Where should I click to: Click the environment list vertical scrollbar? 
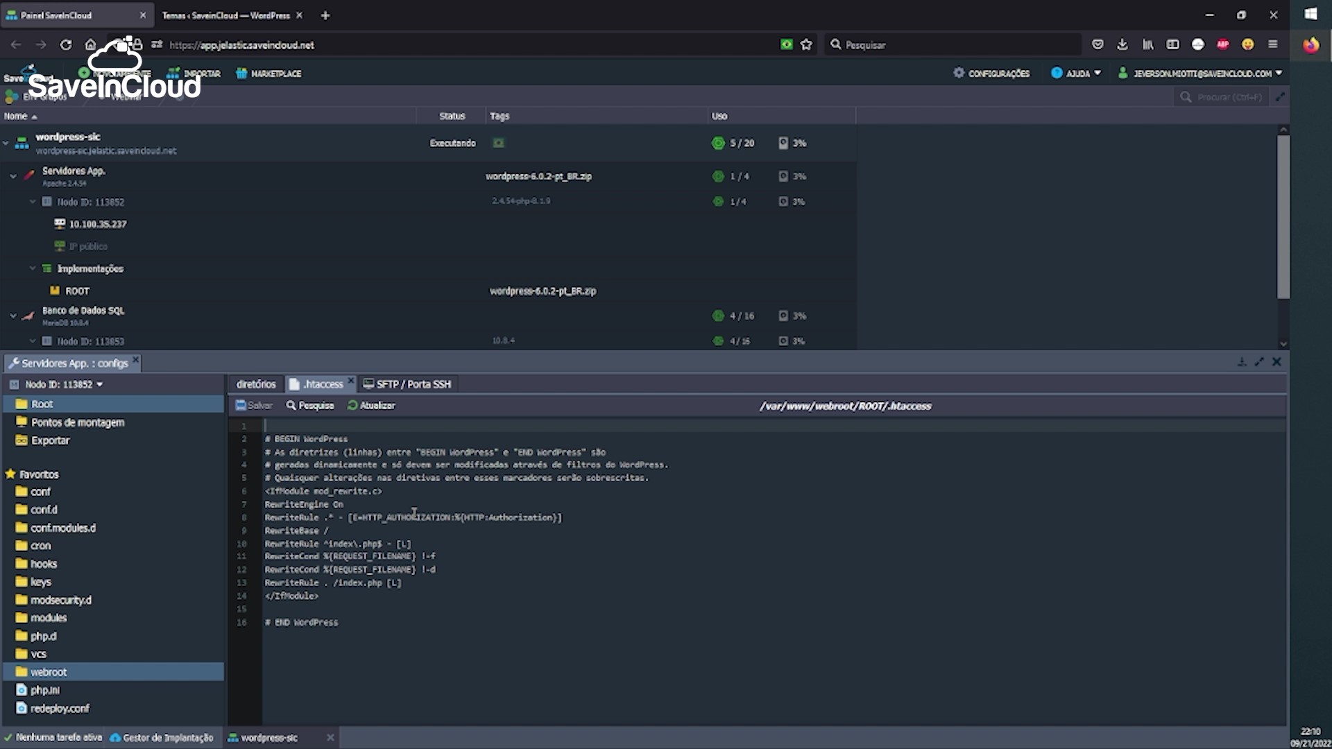[1283, 217]
